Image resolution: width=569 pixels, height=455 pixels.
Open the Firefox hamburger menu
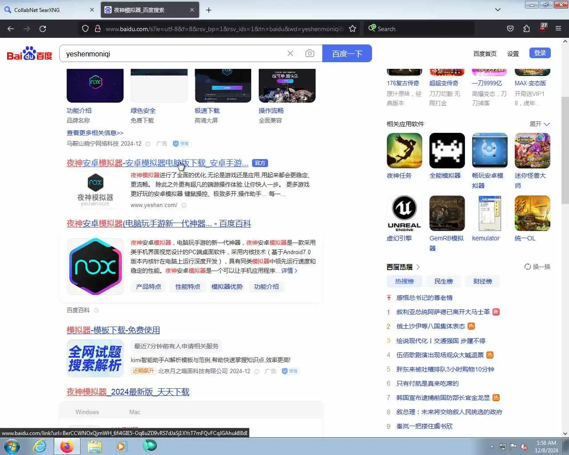click(558, 28)
